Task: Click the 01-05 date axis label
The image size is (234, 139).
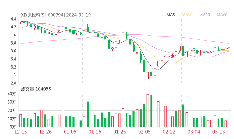Action: coord(70,132)
